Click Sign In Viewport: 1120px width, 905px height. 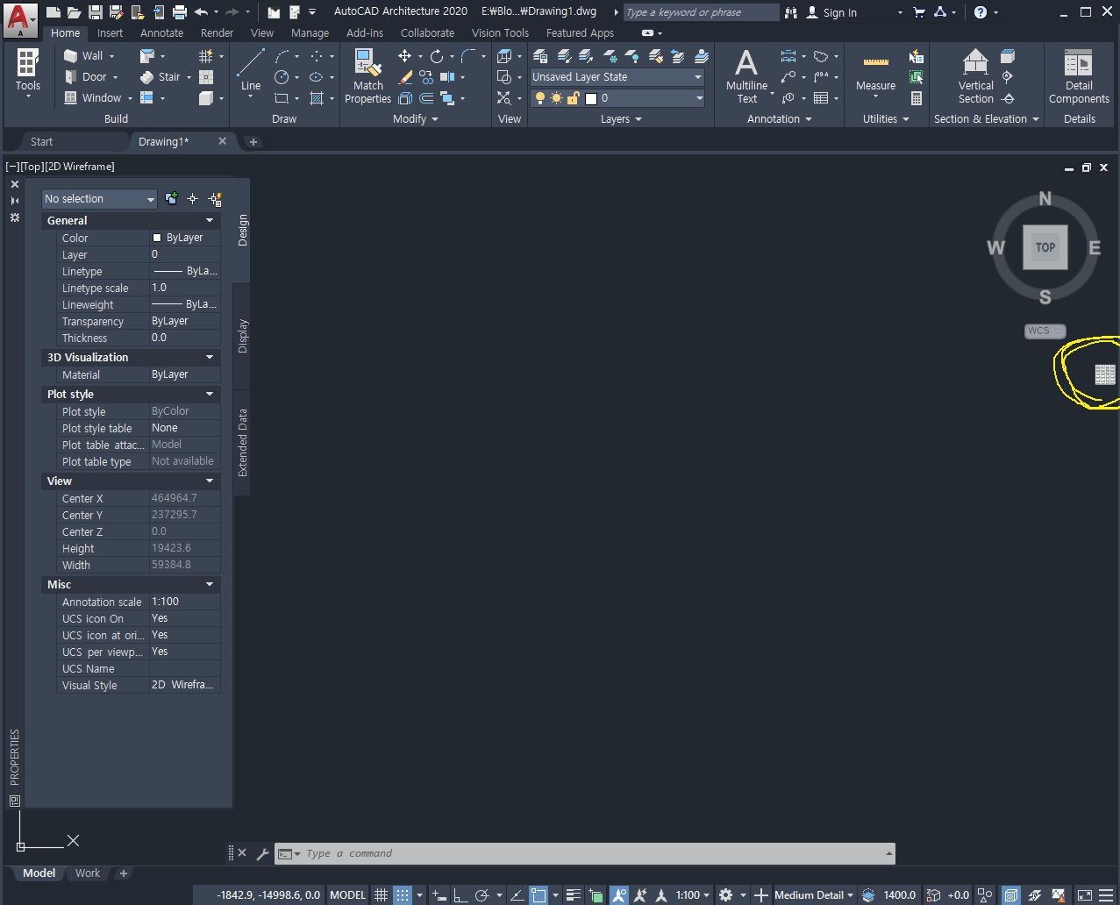831,12
